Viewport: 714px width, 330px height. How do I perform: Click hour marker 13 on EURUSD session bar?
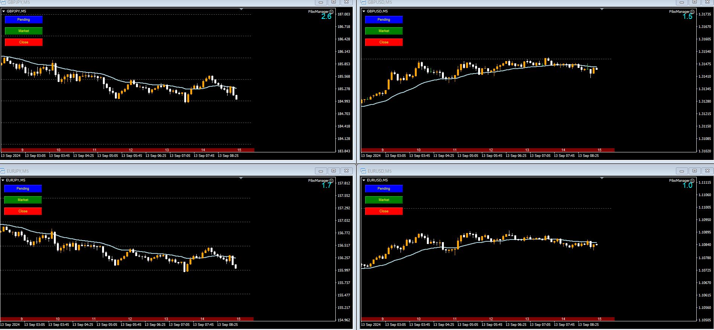pos(527,319)
